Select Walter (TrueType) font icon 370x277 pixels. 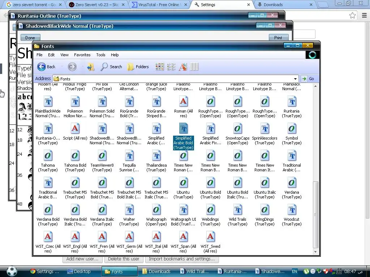[129, 210]
